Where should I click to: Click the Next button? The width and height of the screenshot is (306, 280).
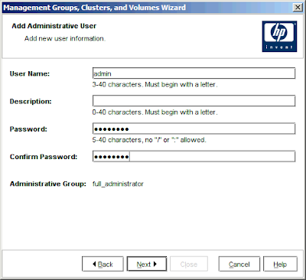point(147,264)
